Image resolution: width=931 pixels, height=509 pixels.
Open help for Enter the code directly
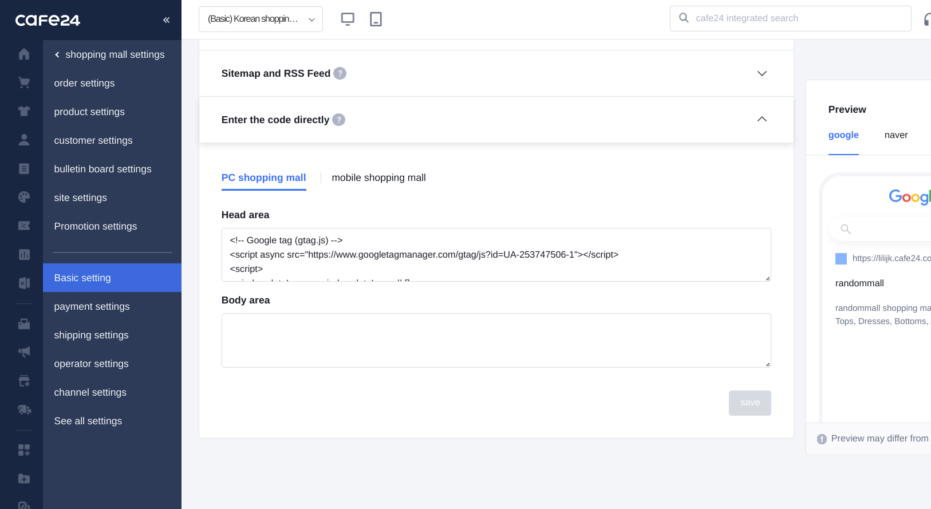[338, 120]
